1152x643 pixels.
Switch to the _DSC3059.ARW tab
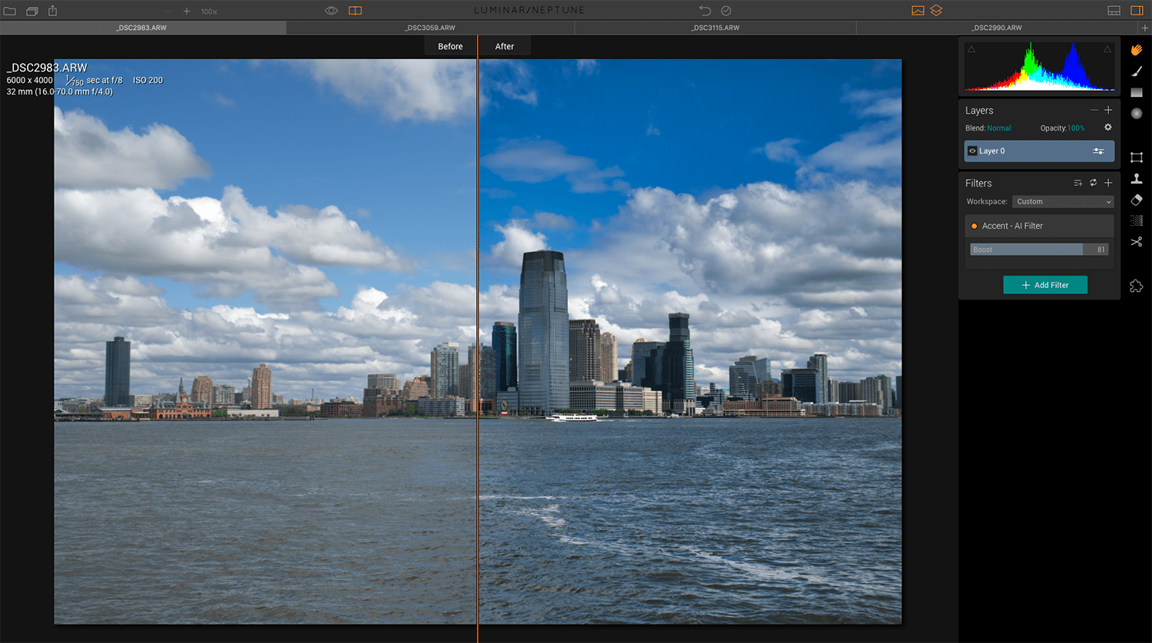point(430,28)
